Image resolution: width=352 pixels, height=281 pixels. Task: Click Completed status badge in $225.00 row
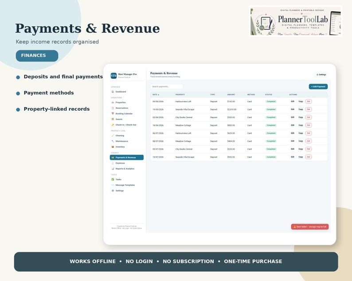coord(271,149)
